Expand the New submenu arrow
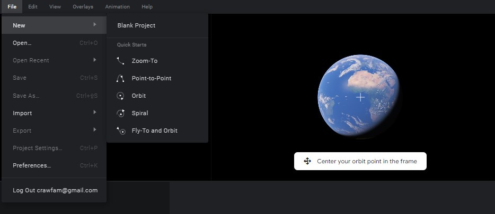This screenshot has width=495, height=214. tap(95, 24)
